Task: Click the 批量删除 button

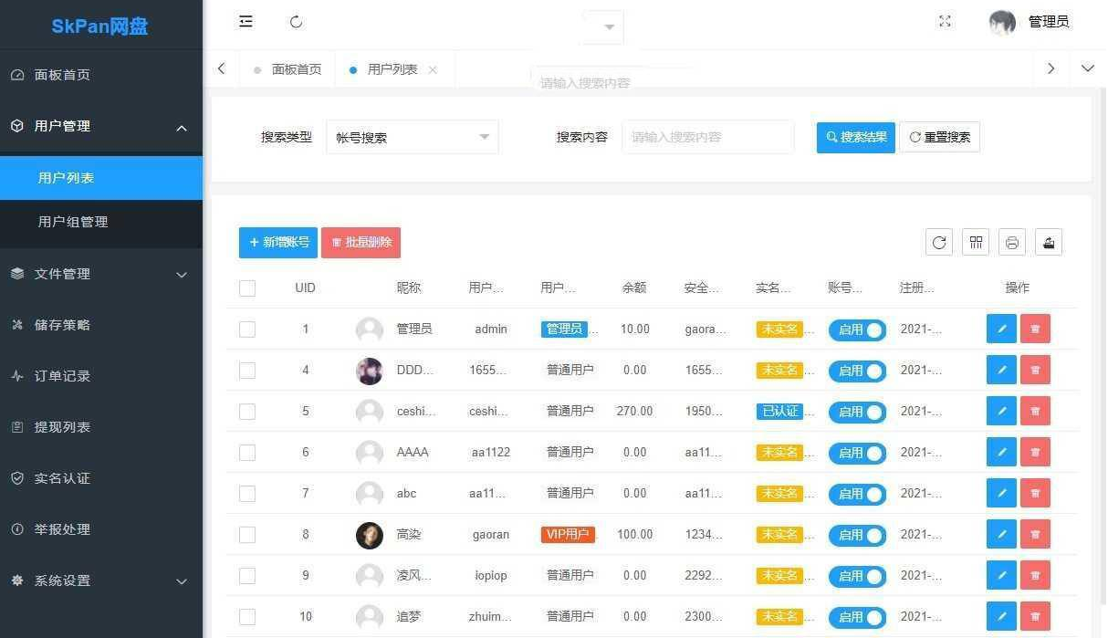Action: [361, 242]
